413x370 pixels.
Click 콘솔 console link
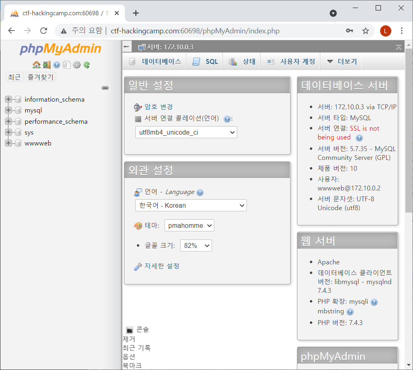point(142,330)
